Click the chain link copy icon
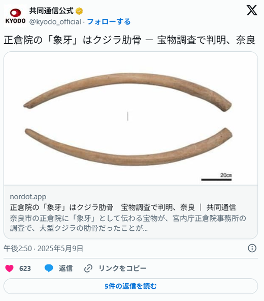Viewport: 264px width, 301px height. click(x=88, y=268)
